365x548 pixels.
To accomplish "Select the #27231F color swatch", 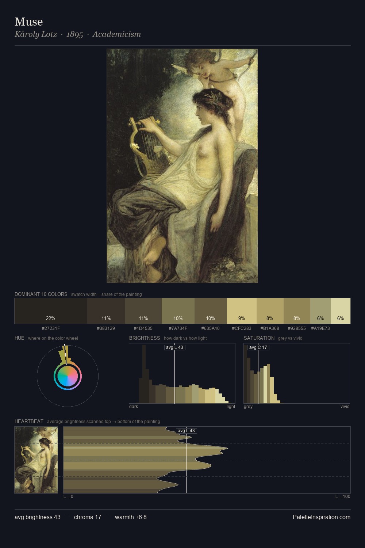I will 51,311.
